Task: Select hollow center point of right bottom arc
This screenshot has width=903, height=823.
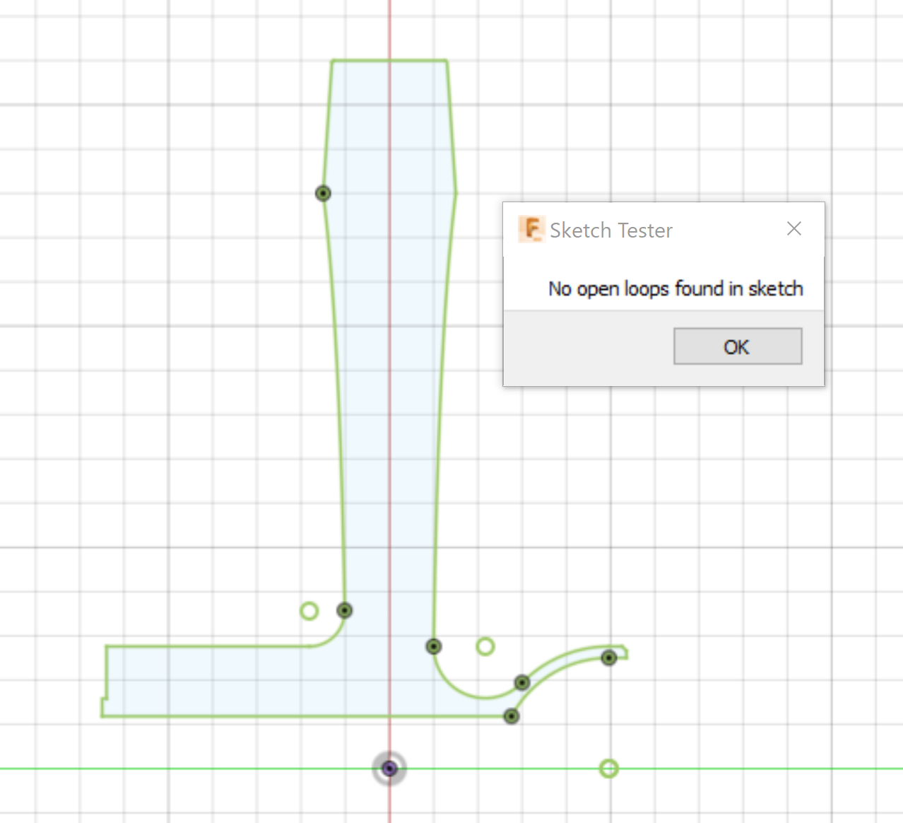Action: pos(485,646)
